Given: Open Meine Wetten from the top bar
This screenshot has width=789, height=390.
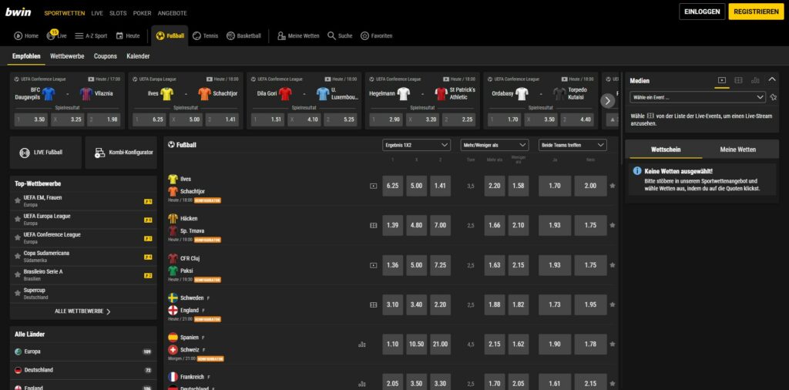Looking at the screenshot, I should click(x=298, y=35).
